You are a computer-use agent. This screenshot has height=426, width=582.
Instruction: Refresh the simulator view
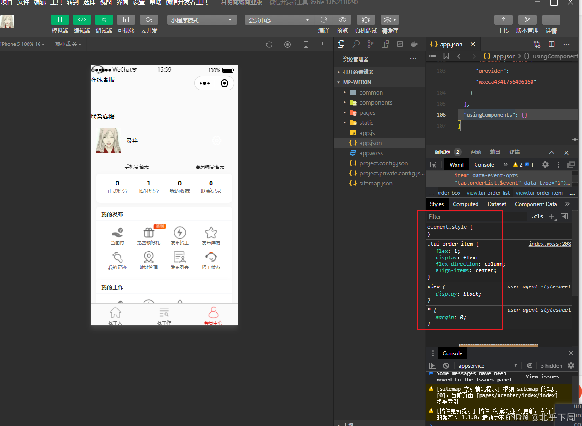269,45
